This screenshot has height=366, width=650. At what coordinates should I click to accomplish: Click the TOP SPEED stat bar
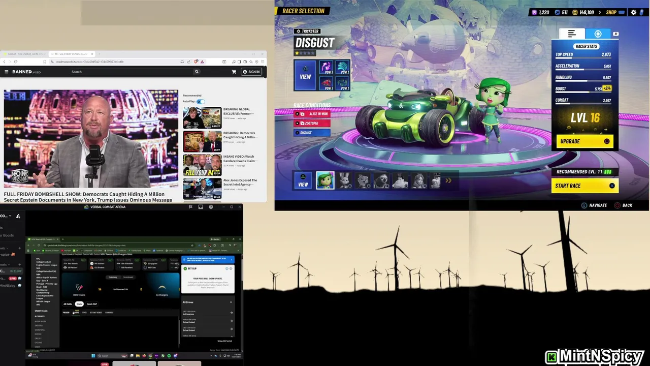[583, 56]
